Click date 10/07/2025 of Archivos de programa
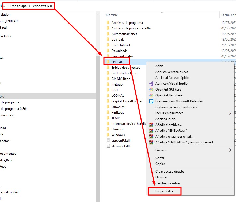Screen dimensions: 236x202 (x=229, y=22)
